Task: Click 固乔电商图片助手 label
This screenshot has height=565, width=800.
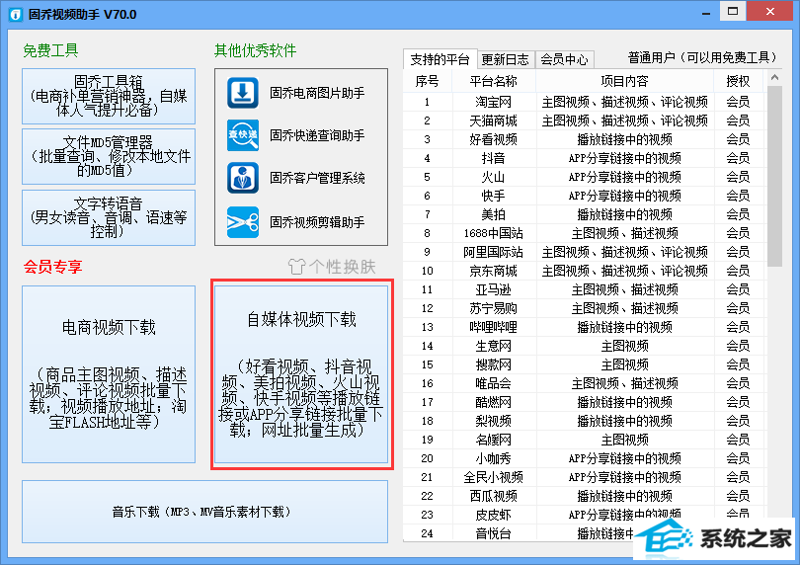Action: point(317,93)
